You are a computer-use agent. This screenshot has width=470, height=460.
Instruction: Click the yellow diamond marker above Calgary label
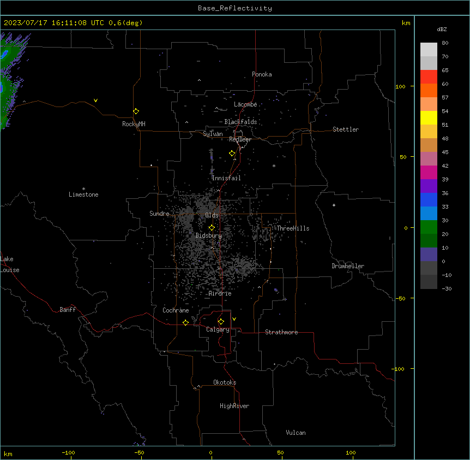(221, 322)
